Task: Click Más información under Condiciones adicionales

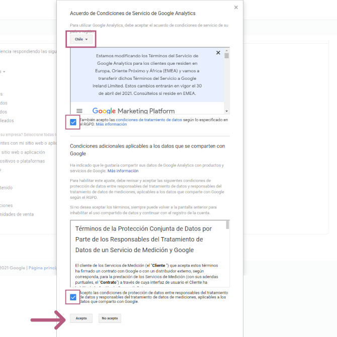Action: [x=123, y=171]
